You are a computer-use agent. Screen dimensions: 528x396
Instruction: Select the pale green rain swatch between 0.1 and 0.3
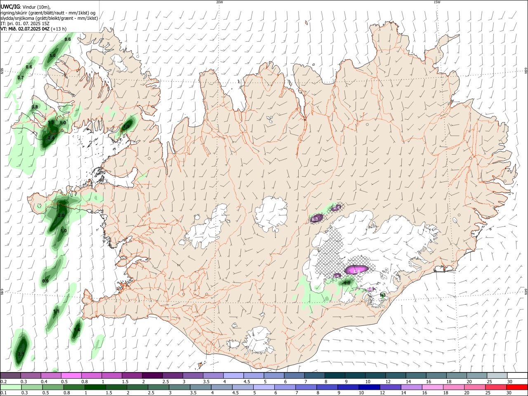(x=11, y=387)
